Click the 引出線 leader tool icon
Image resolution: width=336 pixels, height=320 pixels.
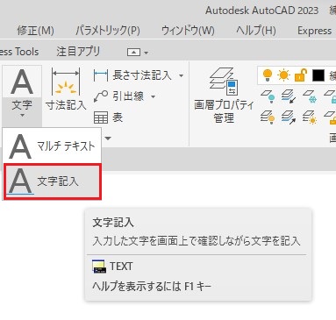[101, 96]
